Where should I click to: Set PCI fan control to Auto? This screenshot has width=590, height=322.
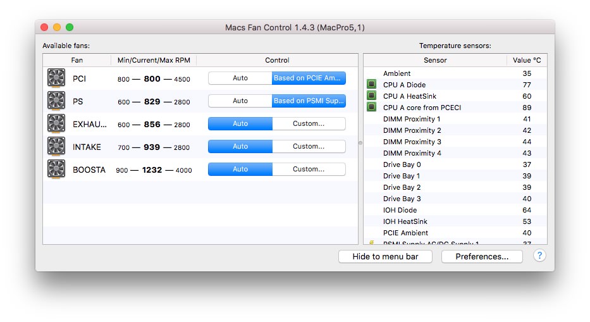click(240, 78)
